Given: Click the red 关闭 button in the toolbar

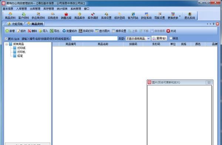Looking at the screenshot, I should pos(171,31).
